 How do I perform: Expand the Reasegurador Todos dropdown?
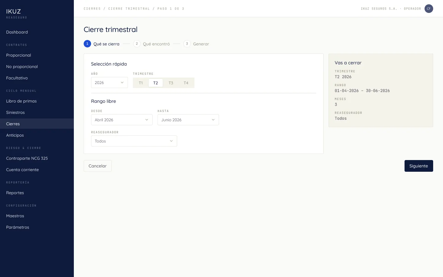tap(134, 141)
